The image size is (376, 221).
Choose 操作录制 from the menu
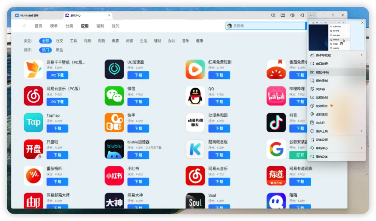(337, 80)
